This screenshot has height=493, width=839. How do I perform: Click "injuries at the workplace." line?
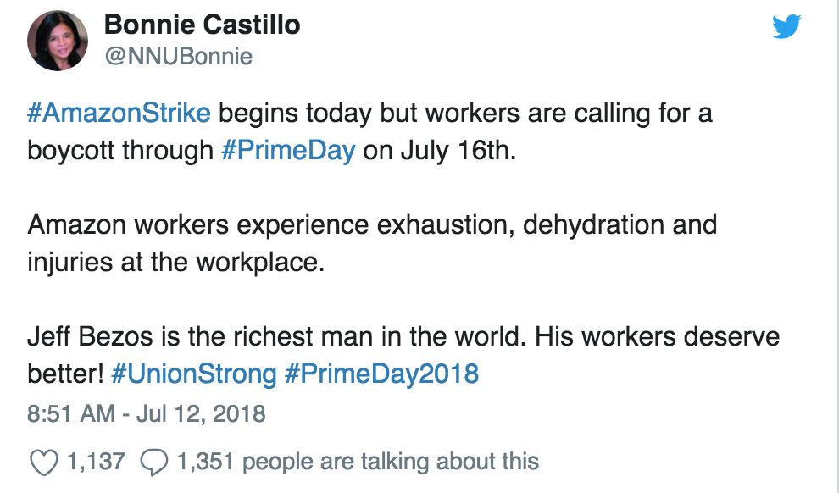point(175,262)
